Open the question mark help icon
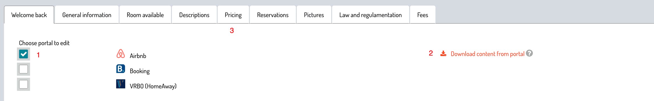Image resolution: width=654 pixels, height=101 pixels. (x=529, y=53)
